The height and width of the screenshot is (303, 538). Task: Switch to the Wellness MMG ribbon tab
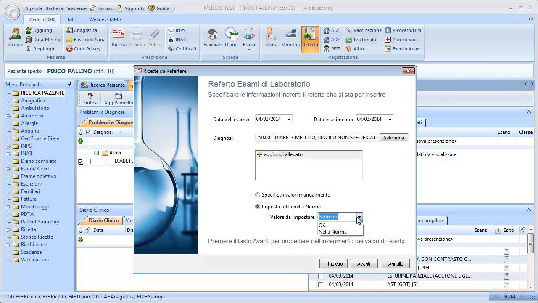point(105,19)
